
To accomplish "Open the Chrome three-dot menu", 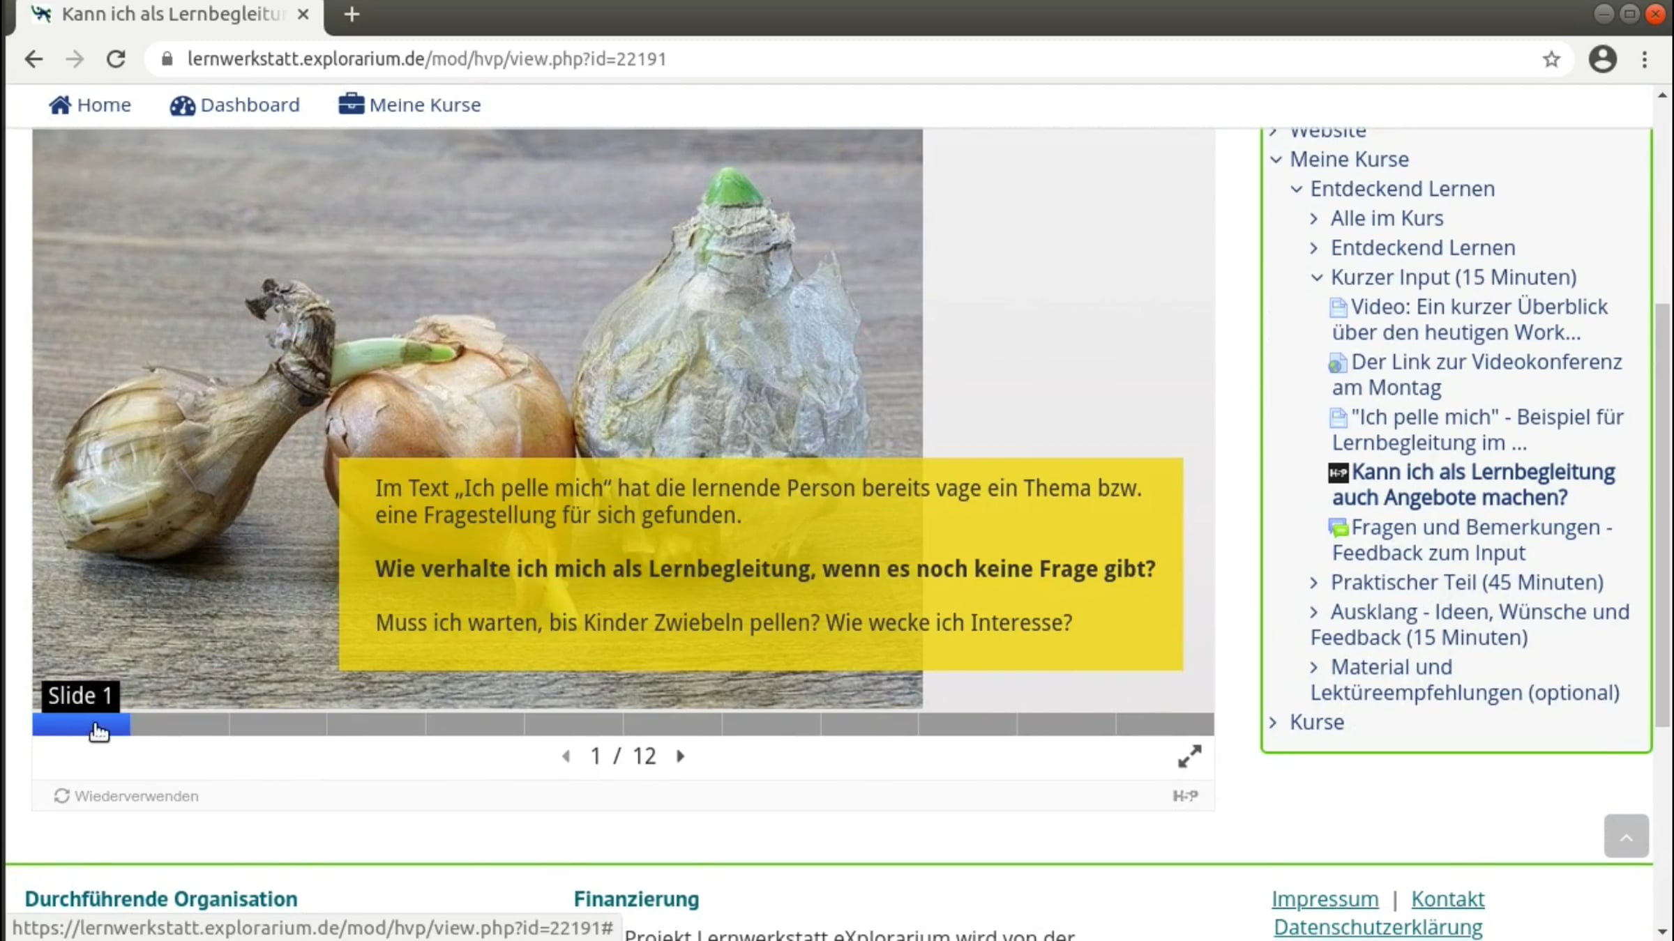I will pos(1645,59).
